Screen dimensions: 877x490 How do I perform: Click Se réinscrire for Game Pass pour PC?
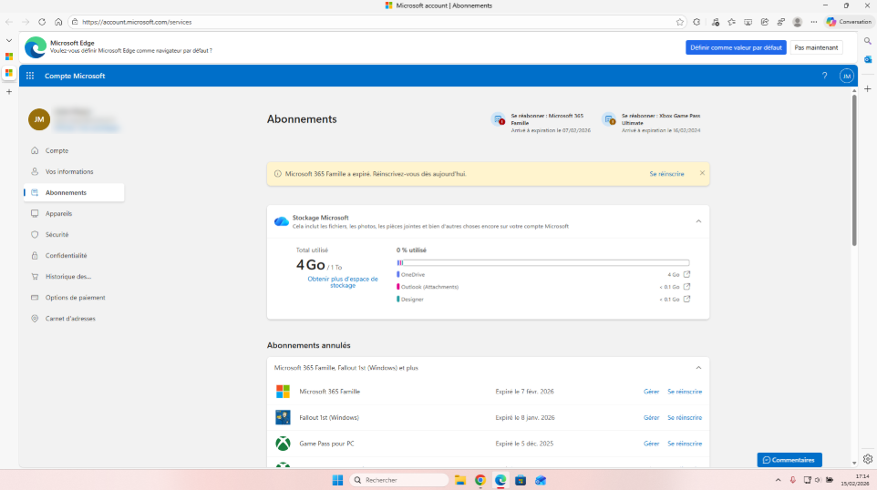pos(685,444)
